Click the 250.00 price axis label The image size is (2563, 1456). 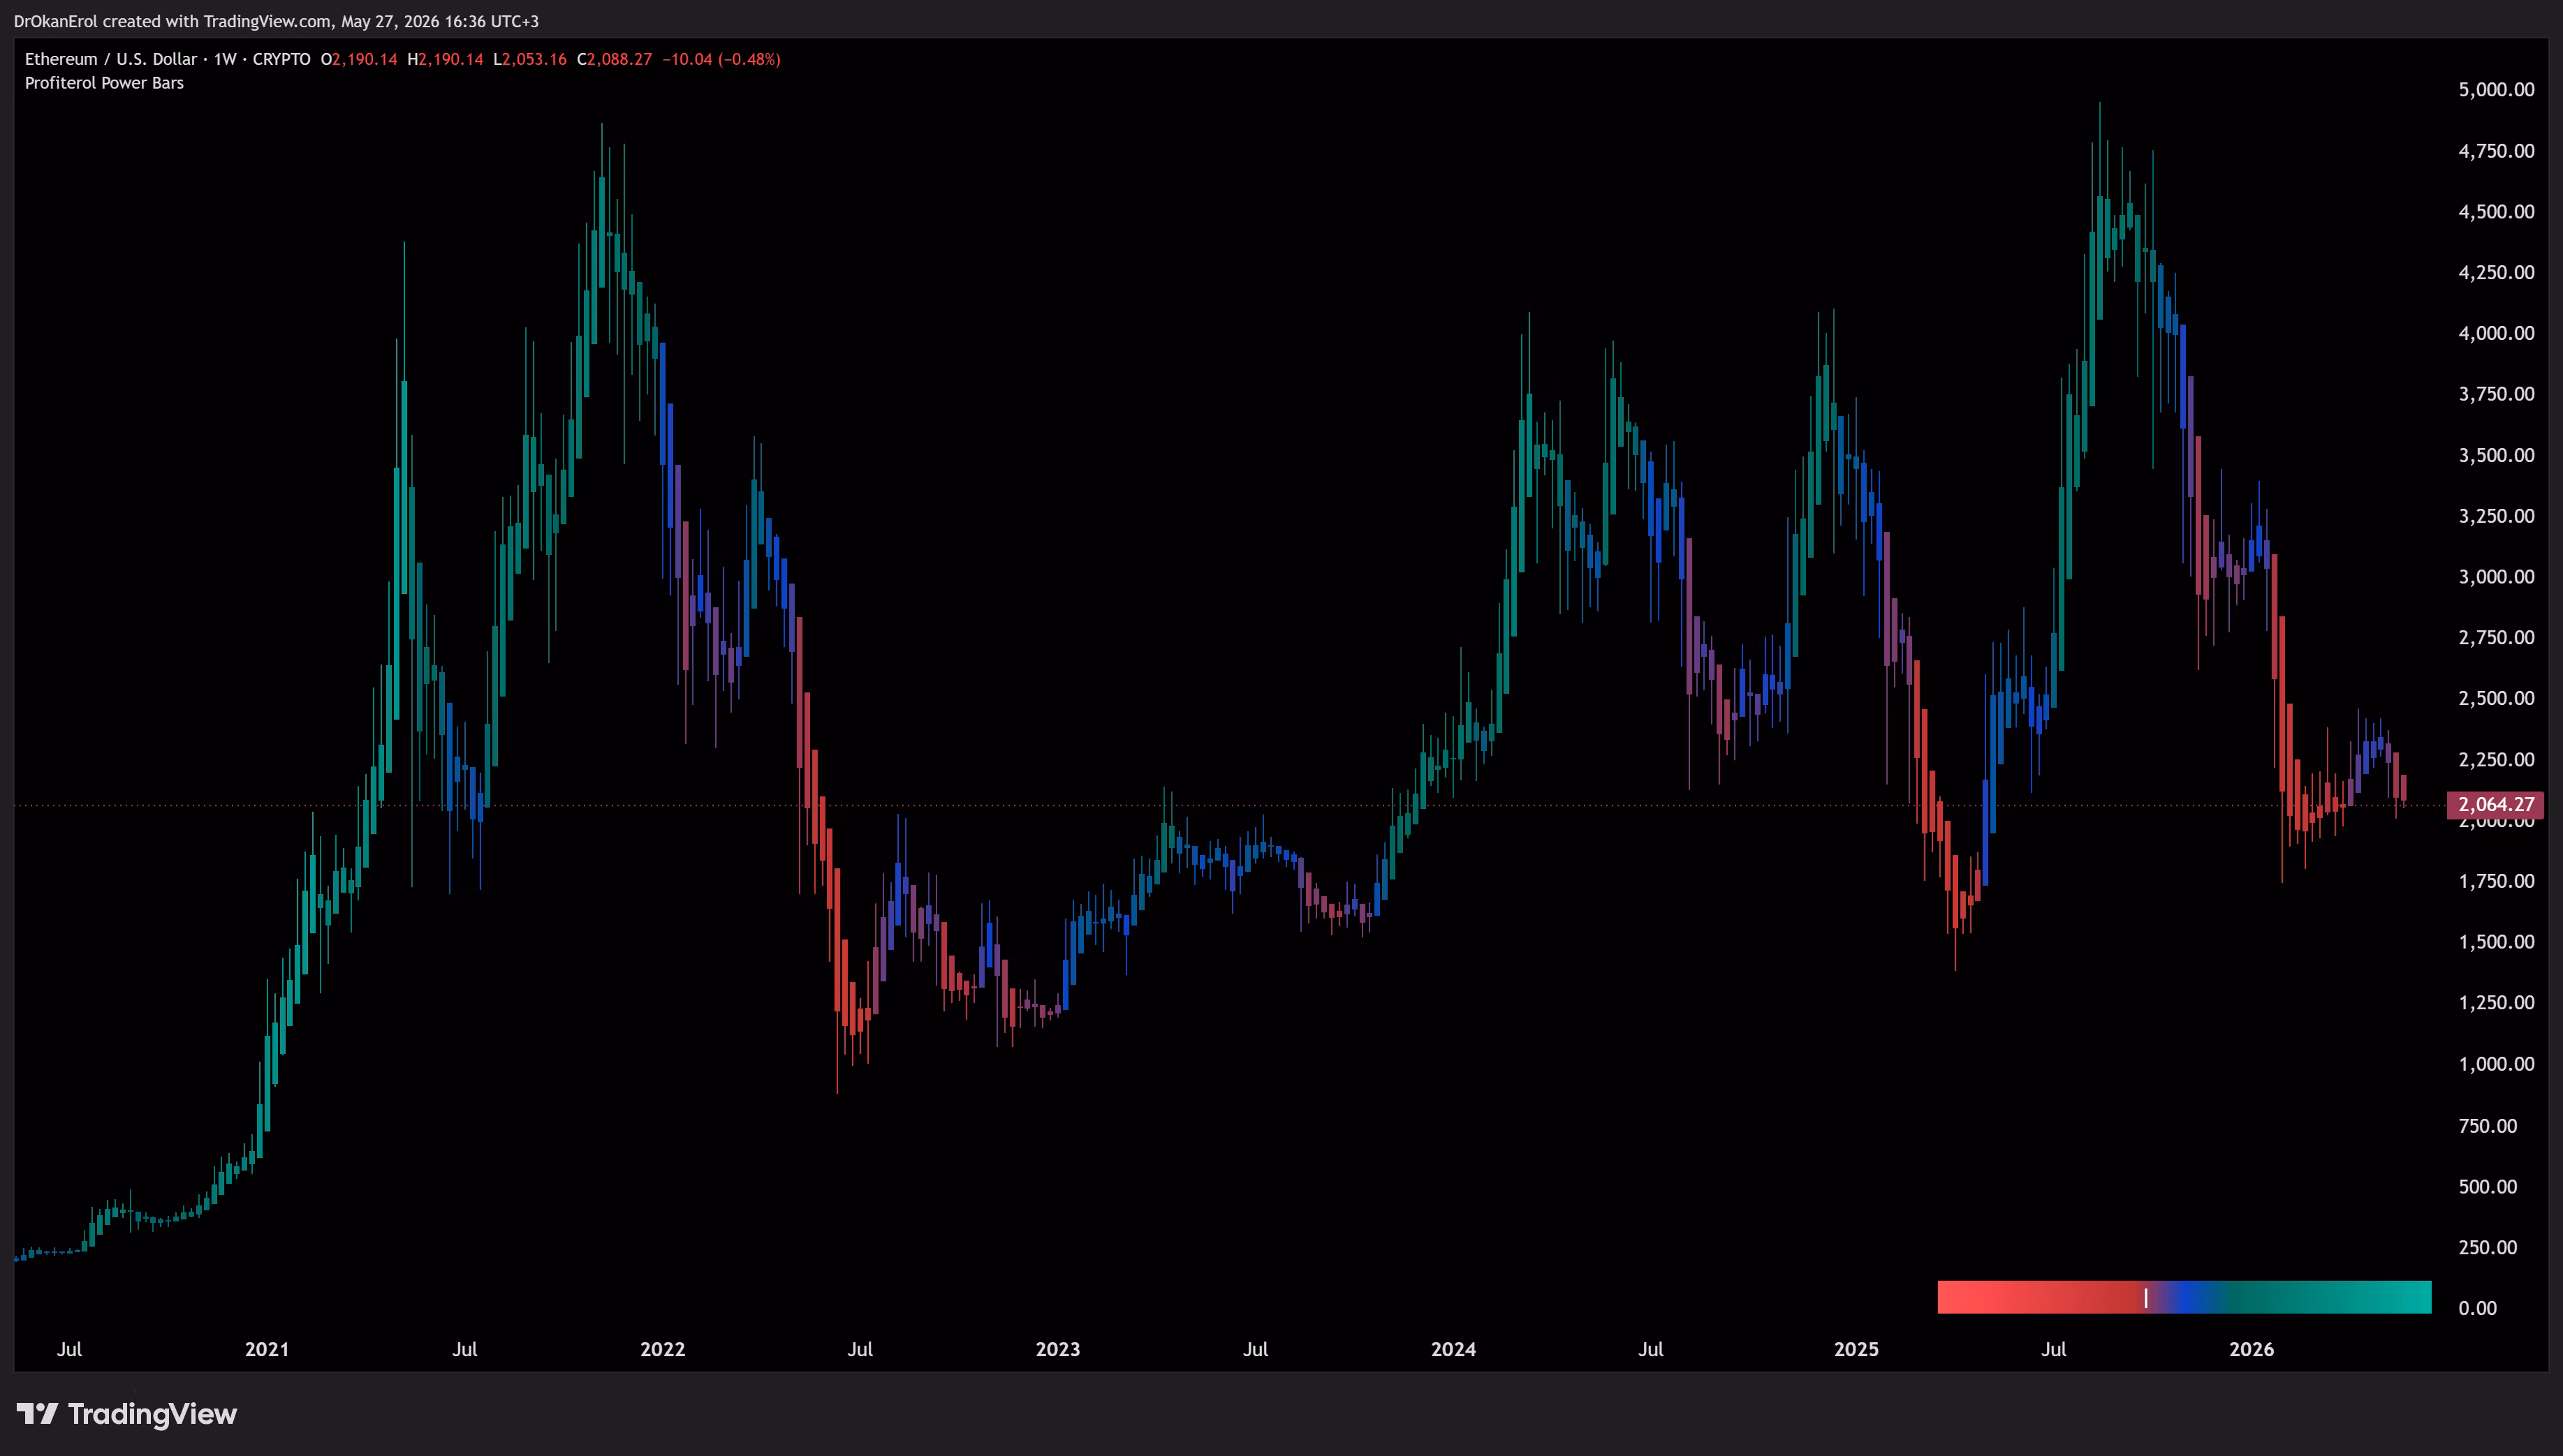point(2488,1247)
